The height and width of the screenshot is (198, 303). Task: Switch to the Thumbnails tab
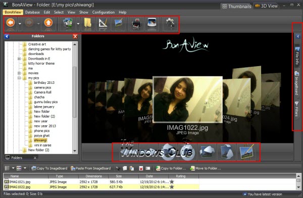click(236, 7)
